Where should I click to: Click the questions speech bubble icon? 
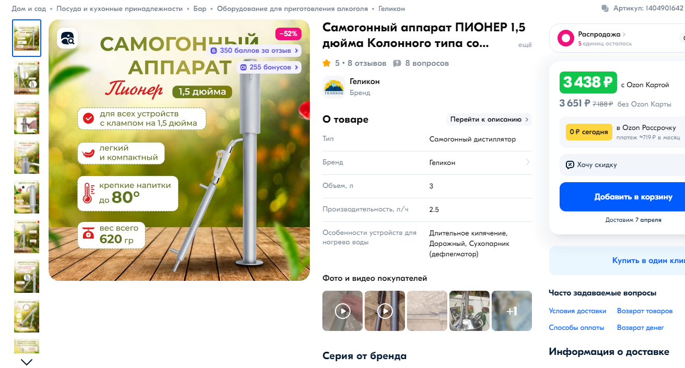[397, 63]
